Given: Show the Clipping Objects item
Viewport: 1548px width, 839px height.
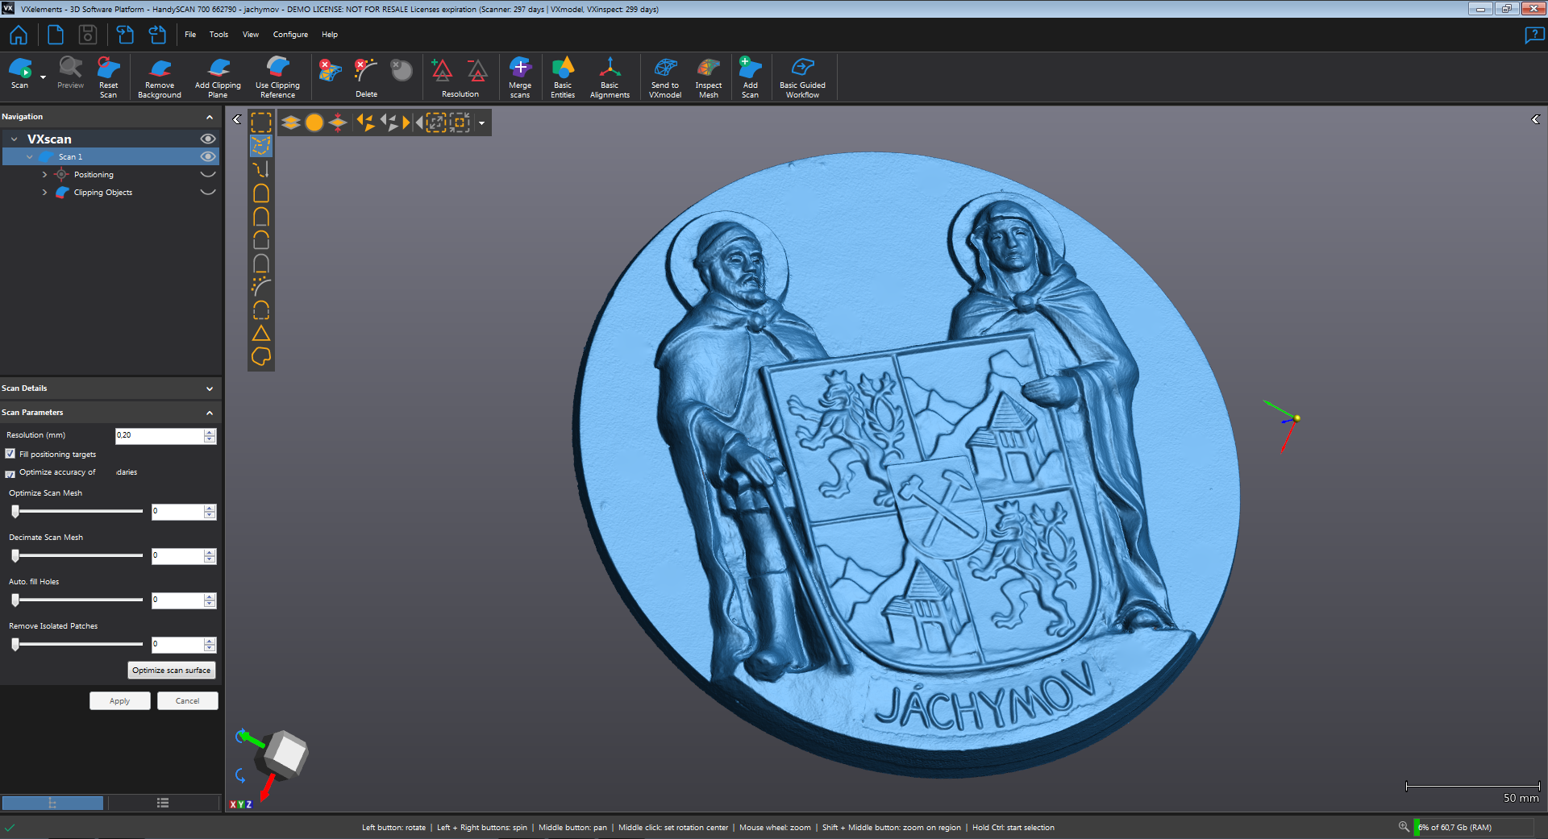Looking at the screenshot, I should [x=208, y=192].
